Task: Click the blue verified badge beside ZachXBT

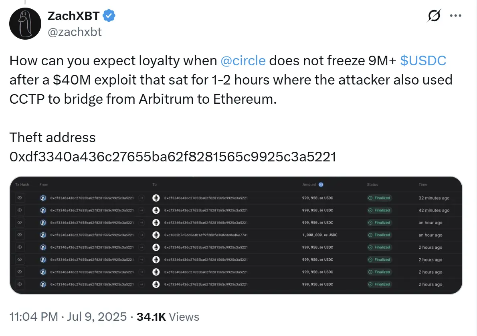Action: (x=108, y=15)
